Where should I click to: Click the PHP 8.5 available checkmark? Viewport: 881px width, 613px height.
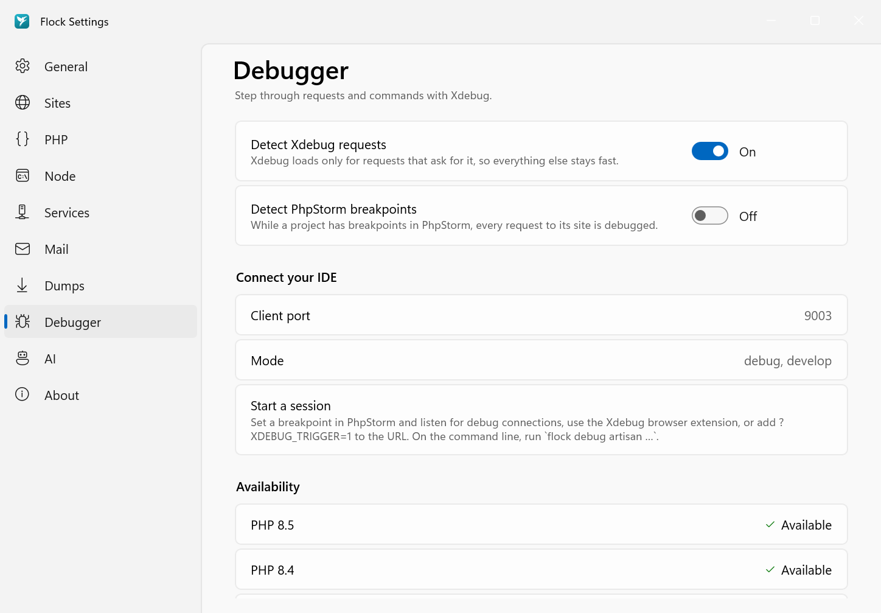coord(770,525)
